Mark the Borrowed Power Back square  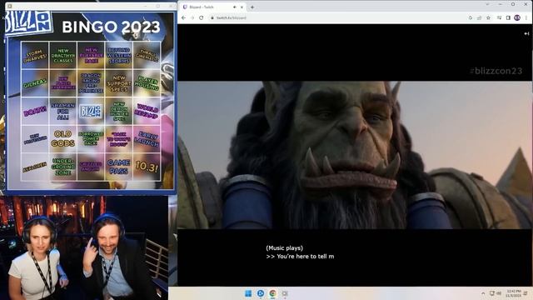(91, 139)
